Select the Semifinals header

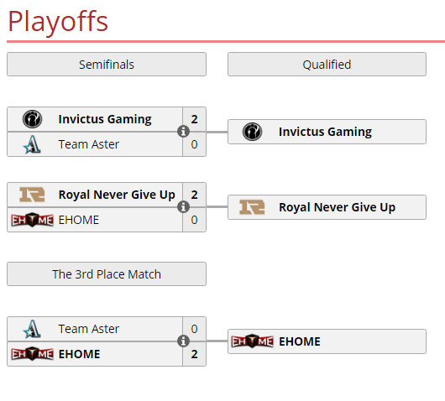click(107, 65)
